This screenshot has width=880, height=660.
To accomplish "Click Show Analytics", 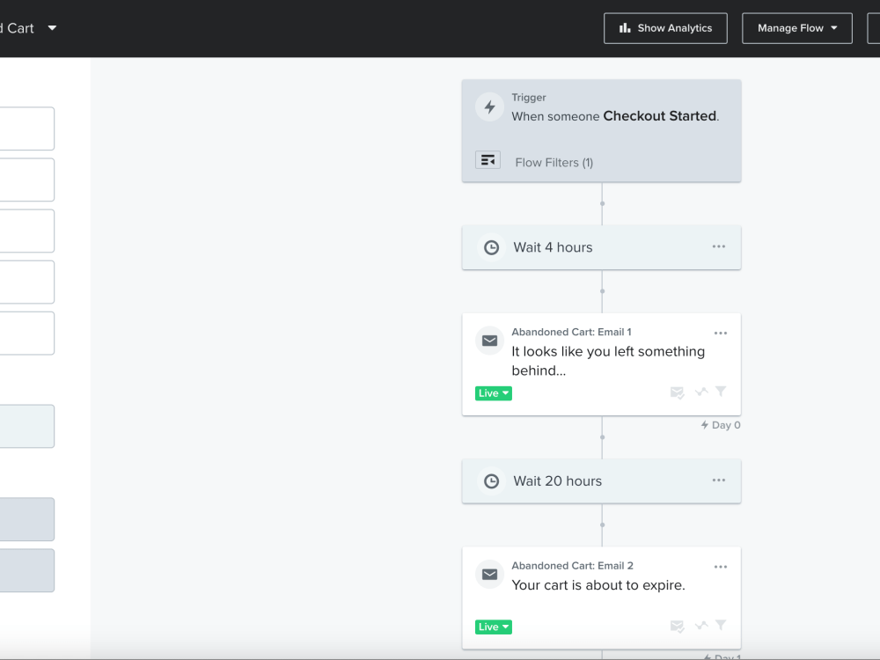I will pos(665,27).
